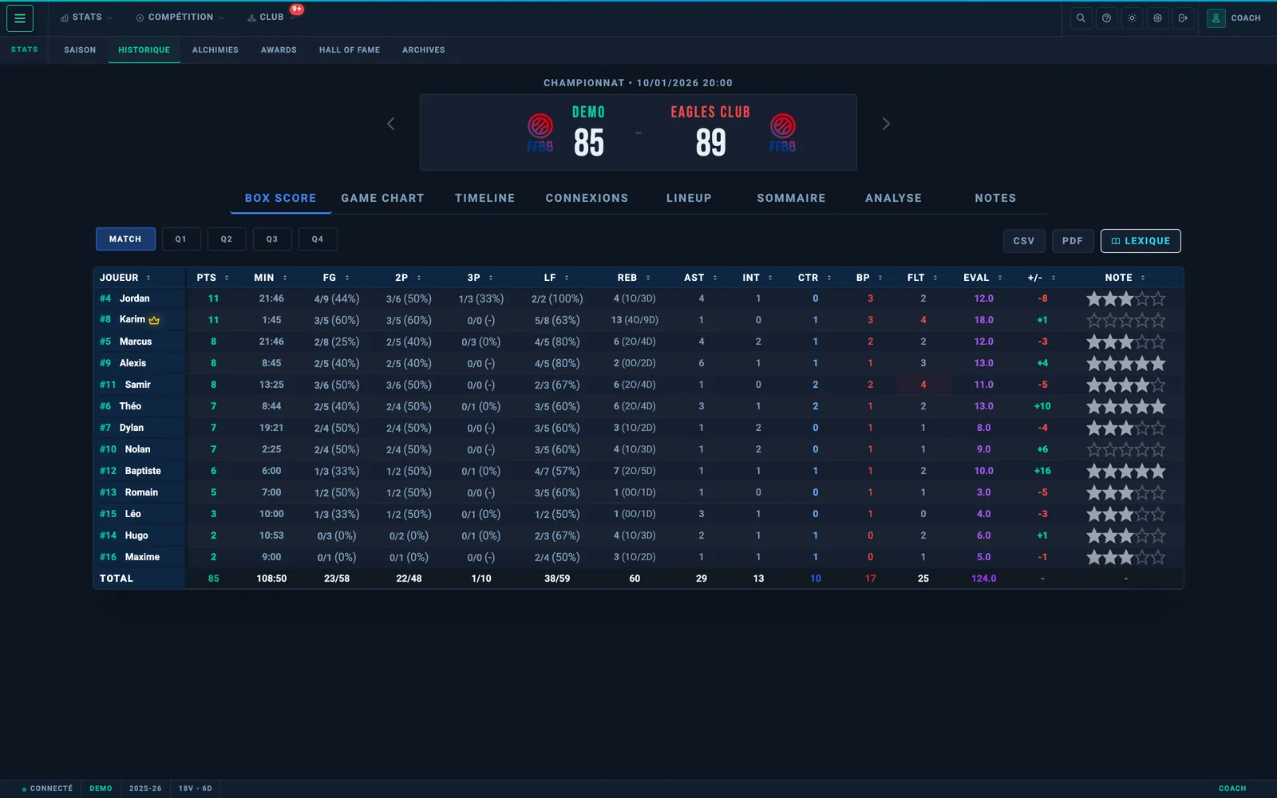This screenshot has height=798, width=1277.
Task: Click Baptiste's star rating
Action: (1126, 471)
